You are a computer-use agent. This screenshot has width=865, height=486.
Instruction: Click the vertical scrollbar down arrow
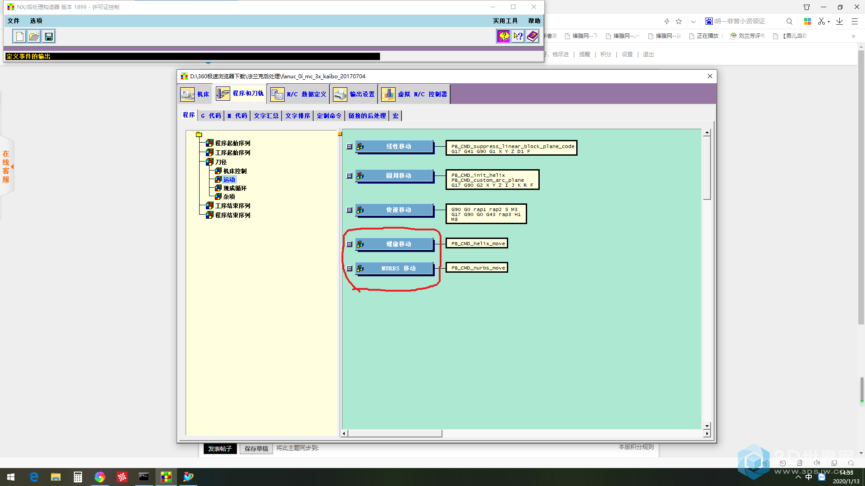point(707,426)
